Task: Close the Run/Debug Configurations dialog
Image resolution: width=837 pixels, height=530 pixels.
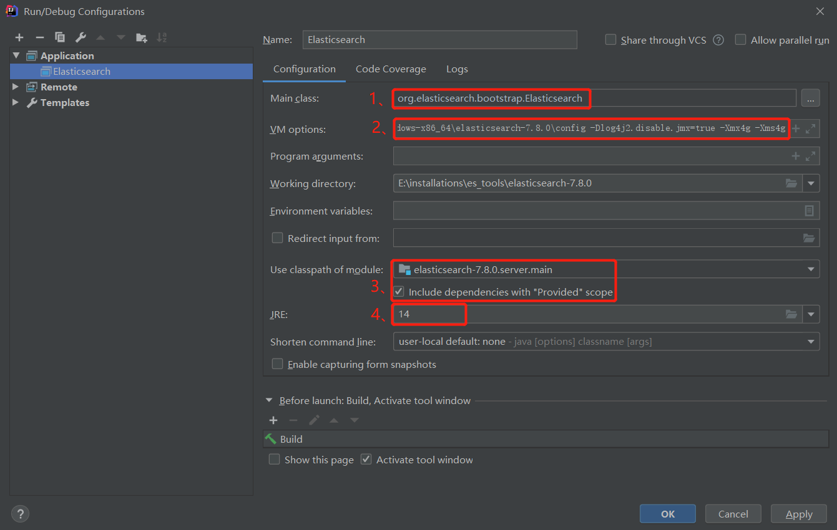Action: point(820,11)
